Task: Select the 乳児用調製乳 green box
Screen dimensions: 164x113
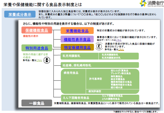Action: click(79, 56)
